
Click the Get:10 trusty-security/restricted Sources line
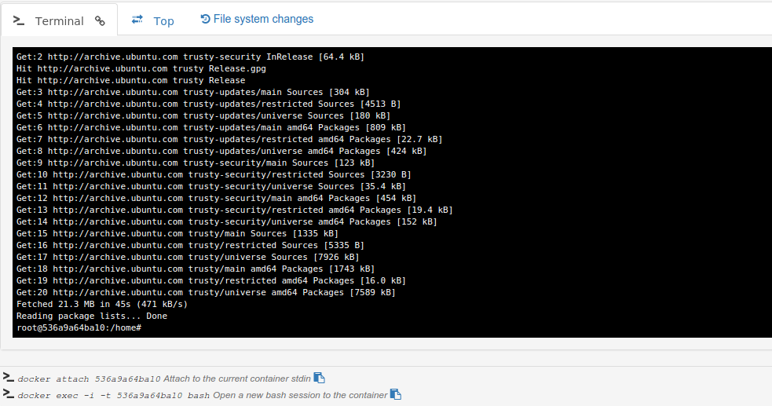click(x=214, y=174)
